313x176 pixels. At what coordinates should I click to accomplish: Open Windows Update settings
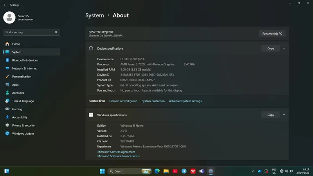32,134
